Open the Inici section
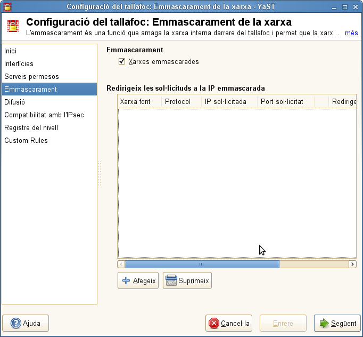363x337 pixels. tap(11, 51)
